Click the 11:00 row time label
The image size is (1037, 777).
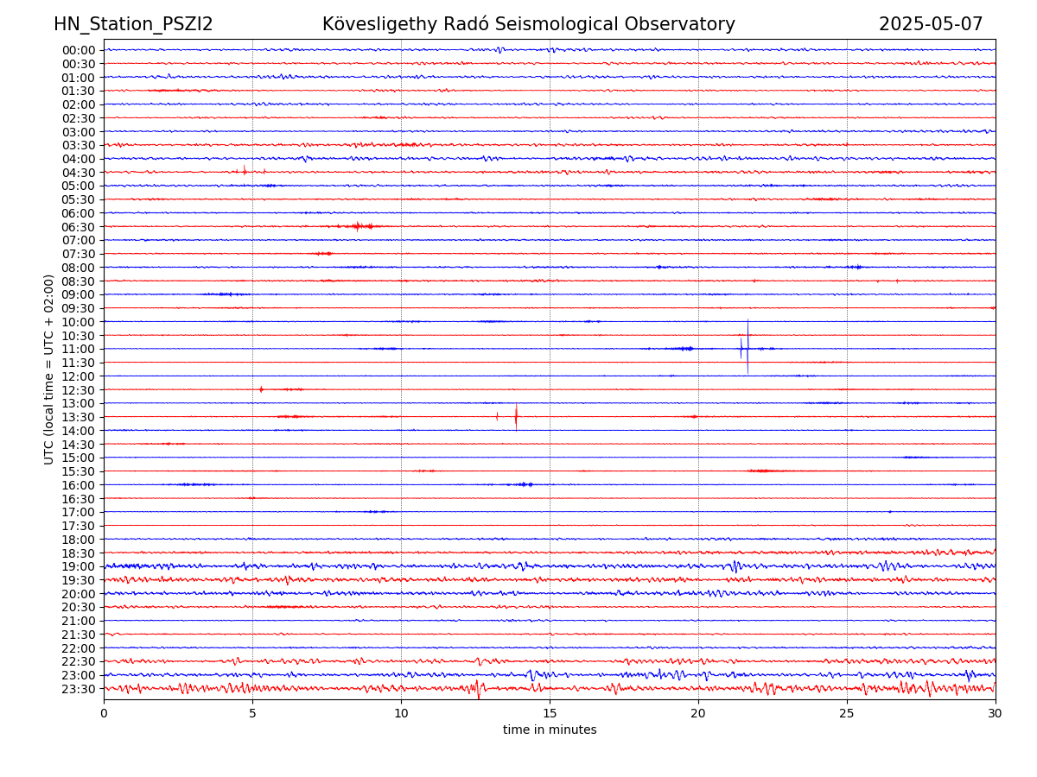(x=79, y=349)
